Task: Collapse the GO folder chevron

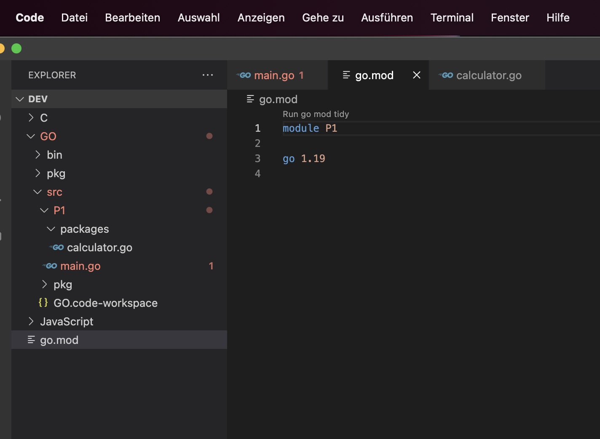Action: click(x=31, y=136)
